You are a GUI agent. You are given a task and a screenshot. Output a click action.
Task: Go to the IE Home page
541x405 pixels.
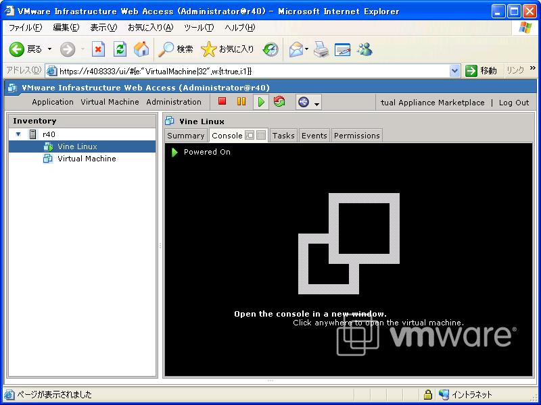coord(141,49)
